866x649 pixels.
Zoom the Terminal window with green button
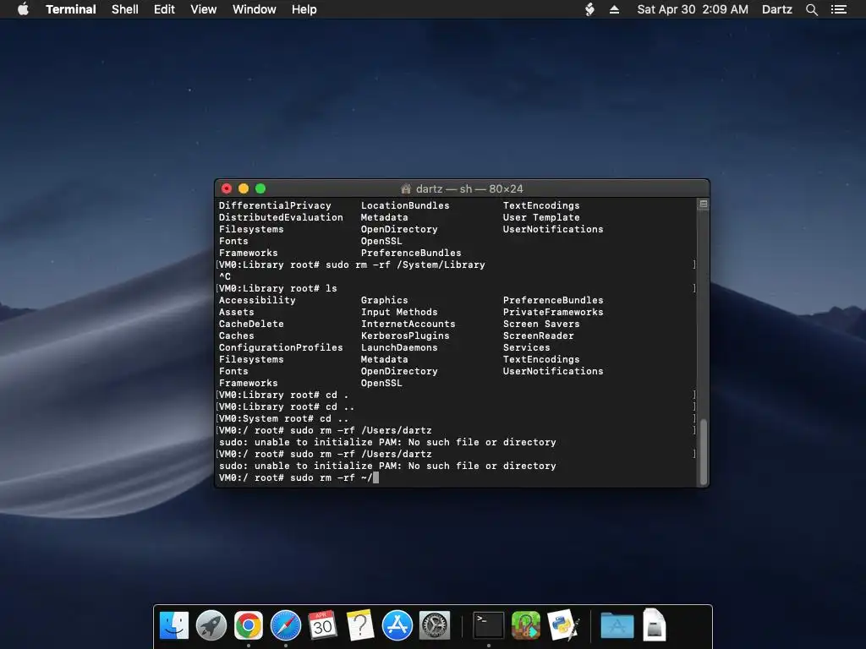tap(260, 188)
